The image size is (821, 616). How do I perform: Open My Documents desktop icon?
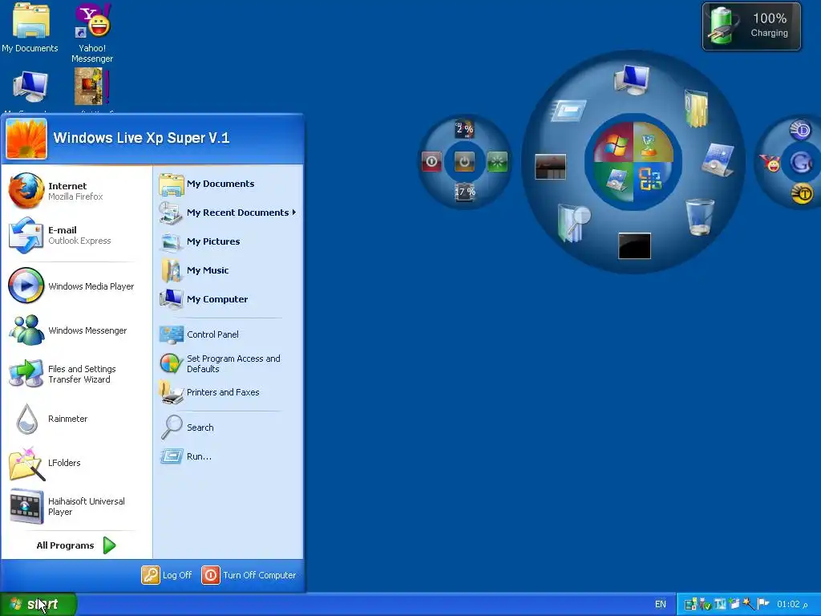tap(30, 28)
